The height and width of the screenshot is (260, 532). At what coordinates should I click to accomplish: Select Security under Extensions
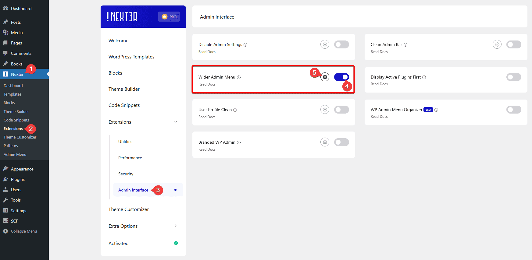[x=126, y=174]
